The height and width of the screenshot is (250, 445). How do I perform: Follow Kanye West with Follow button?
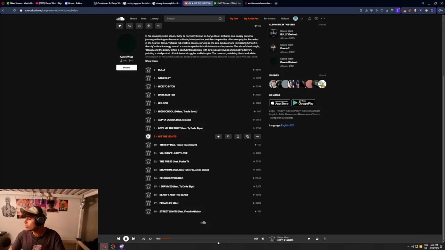127,67
